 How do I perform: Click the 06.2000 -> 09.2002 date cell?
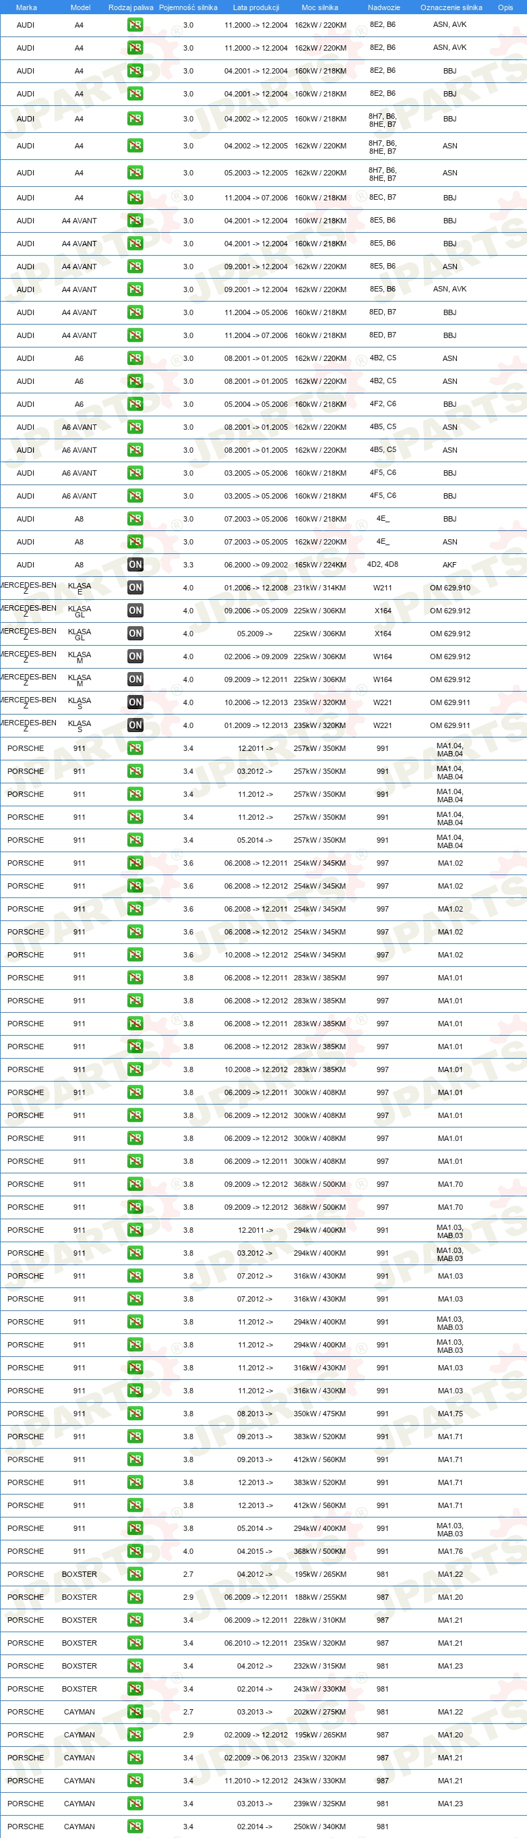[255, 564]
